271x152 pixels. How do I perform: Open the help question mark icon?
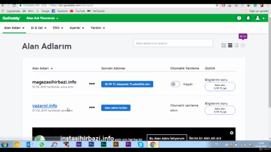pos(239,18)
